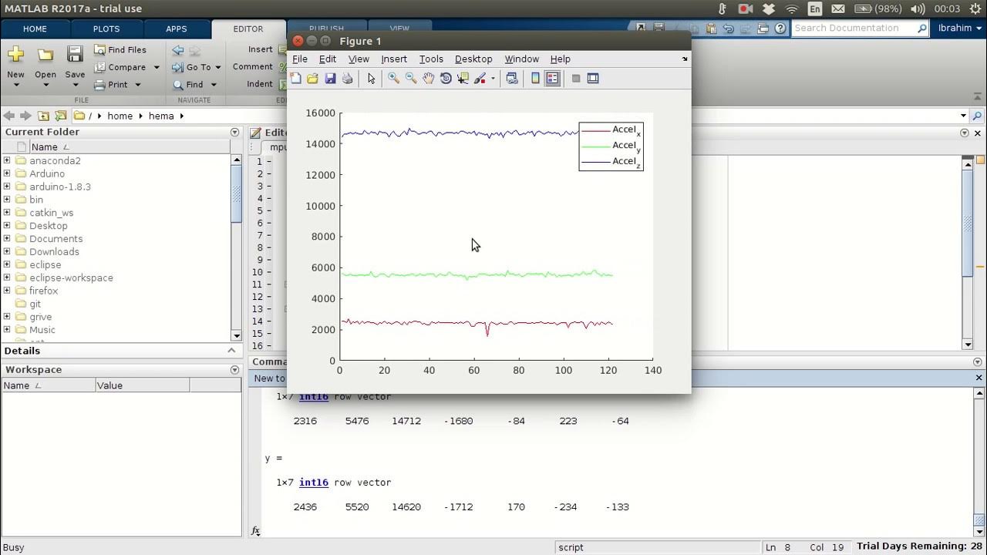Viewport: 987px width, 555px height.
Task: Sort workspace by Name column header
Action: pos(48,385)
